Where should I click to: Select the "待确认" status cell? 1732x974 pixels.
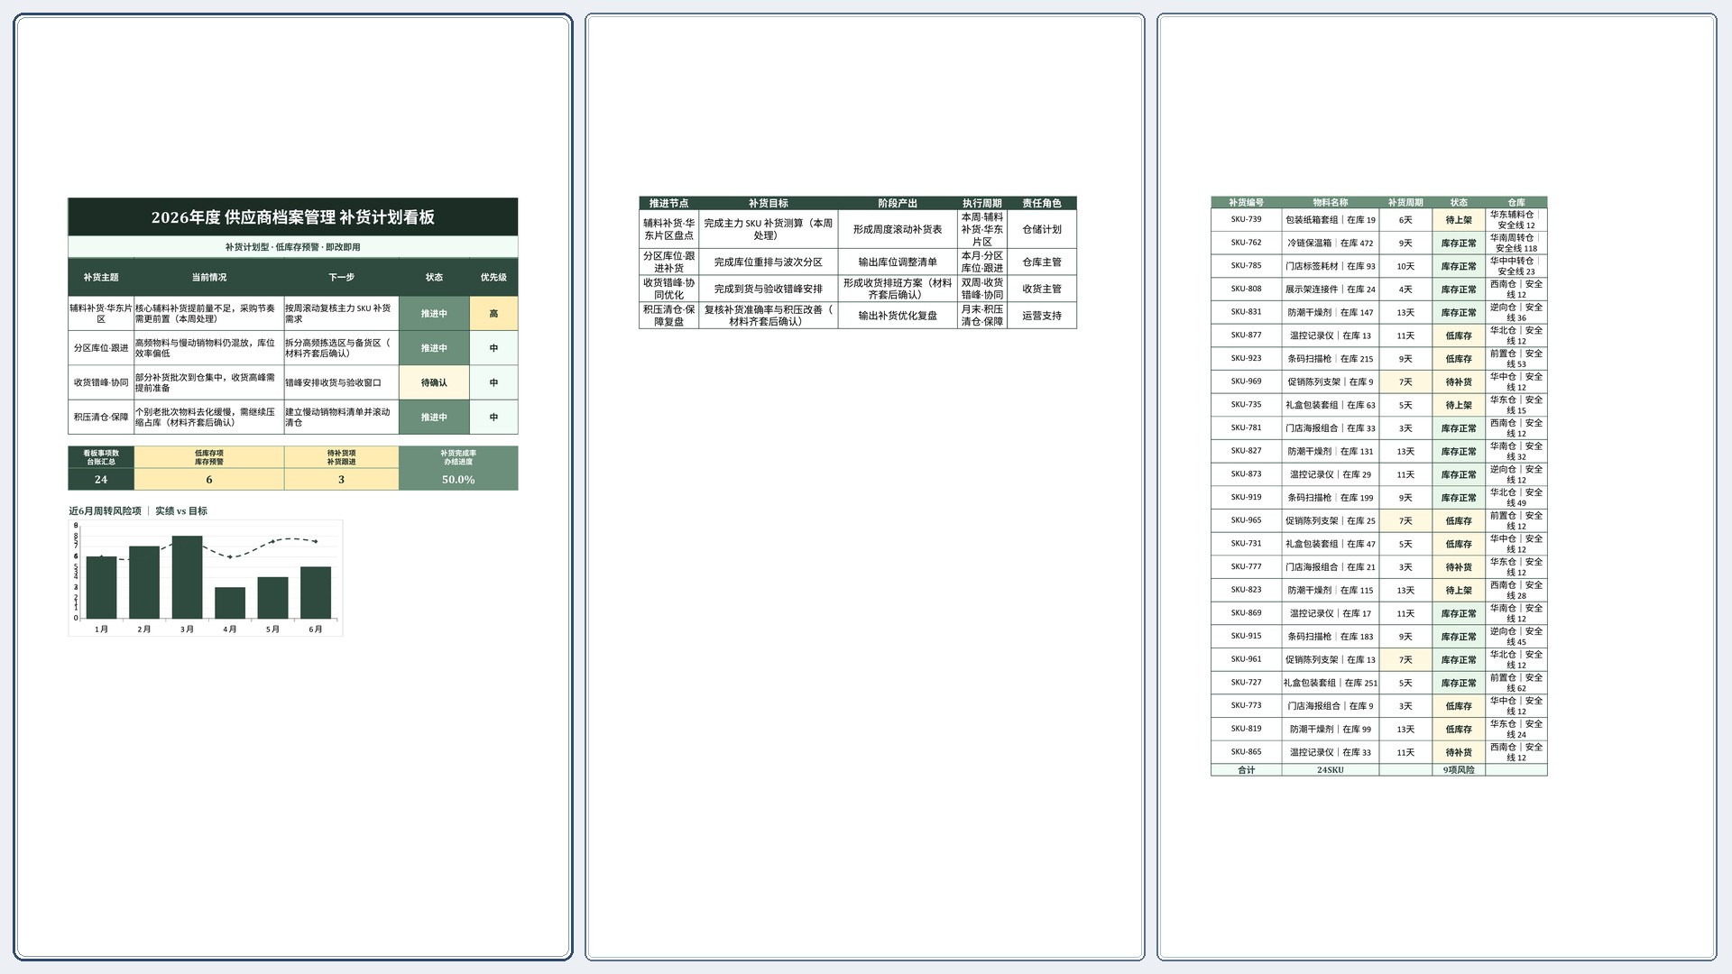[x=434, y=382]
